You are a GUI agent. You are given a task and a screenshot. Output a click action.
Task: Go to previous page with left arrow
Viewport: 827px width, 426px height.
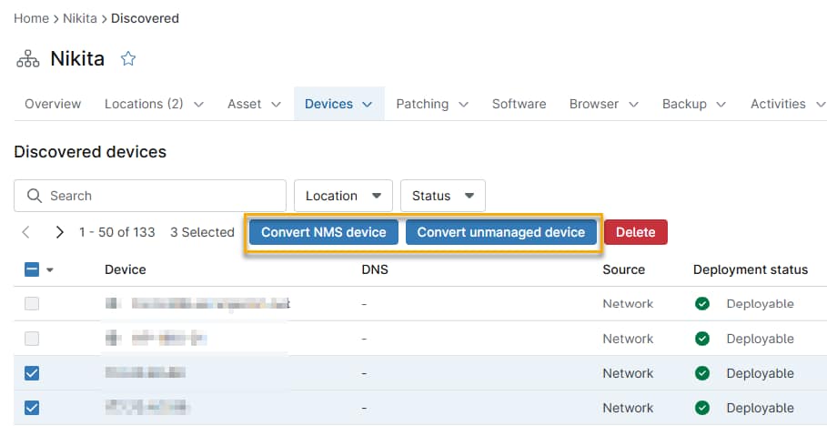[x=26, y=232]
